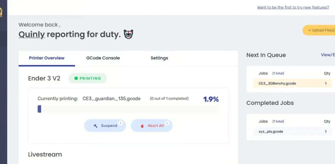Open the Settings tab

159,58
